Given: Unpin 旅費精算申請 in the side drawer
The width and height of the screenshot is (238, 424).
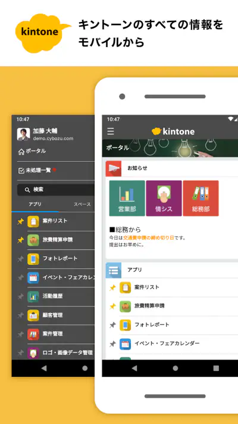Looking at the screenshot, I should tap(20, 240).
